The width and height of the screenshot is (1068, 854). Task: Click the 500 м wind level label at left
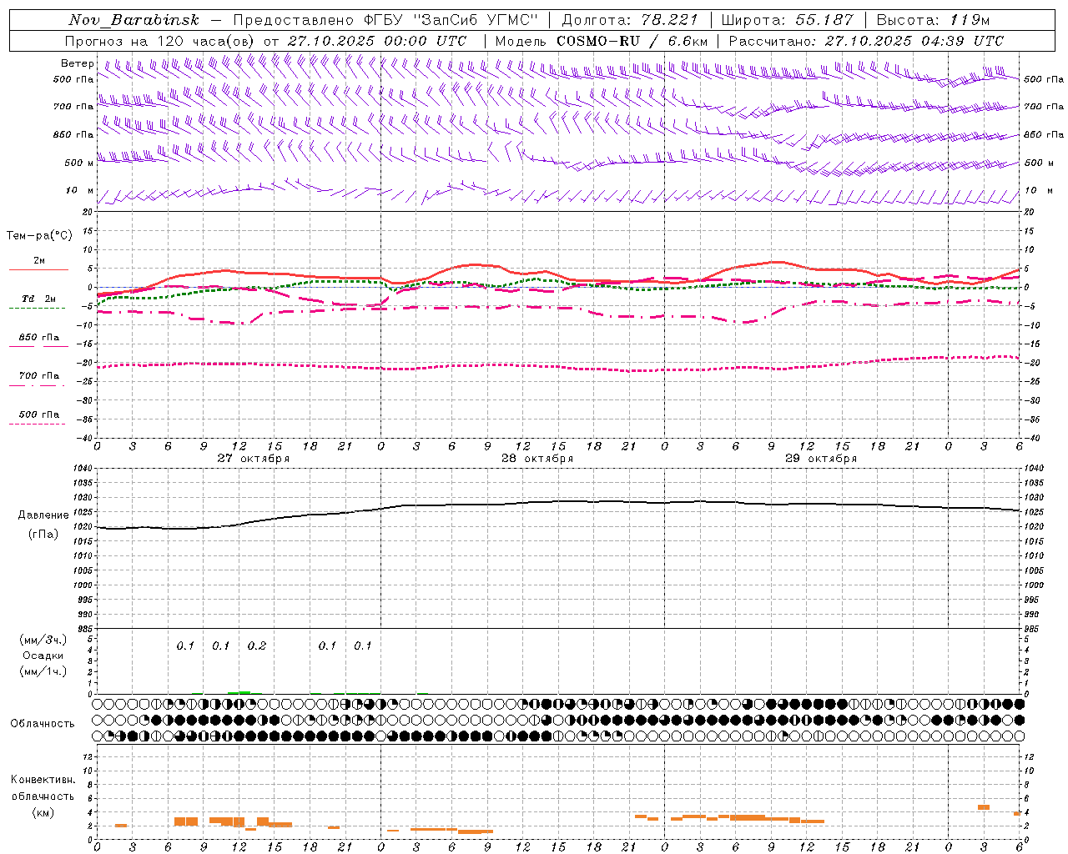(x=79, y=163)
